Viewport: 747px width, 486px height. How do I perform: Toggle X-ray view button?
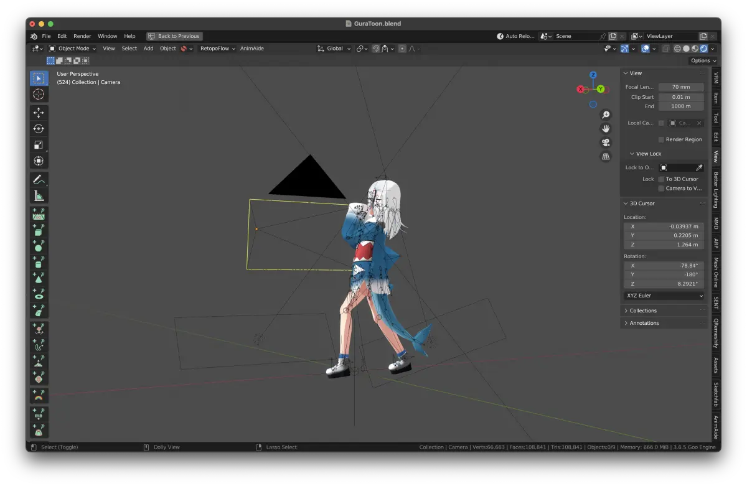coord(665,49)
